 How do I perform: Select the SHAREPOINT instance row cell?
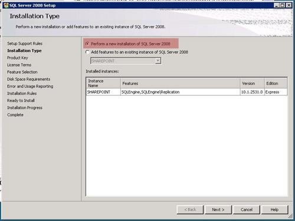(x=103, y=92)
